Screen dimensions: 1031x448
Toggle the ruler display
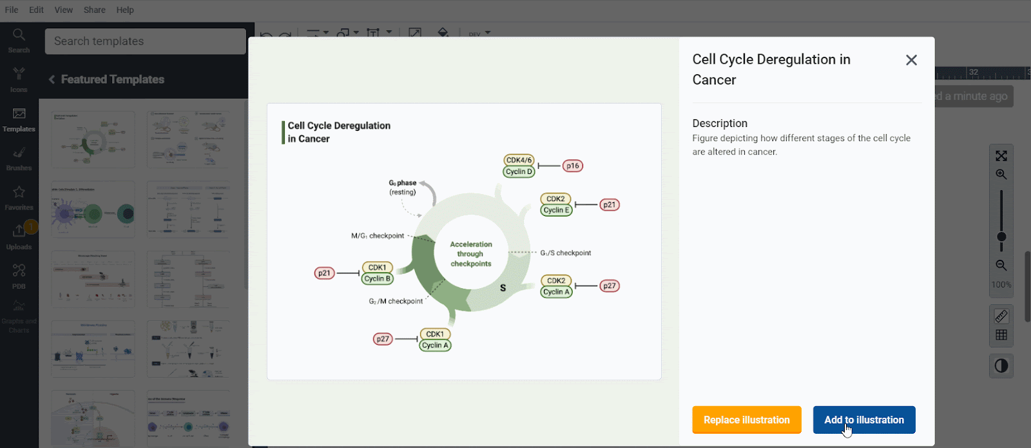1001,316
